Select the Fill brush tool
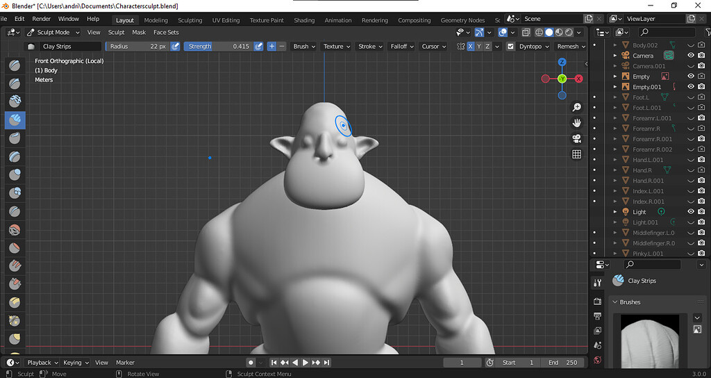Viewport: 711px width, 378px height. point(15,265)
